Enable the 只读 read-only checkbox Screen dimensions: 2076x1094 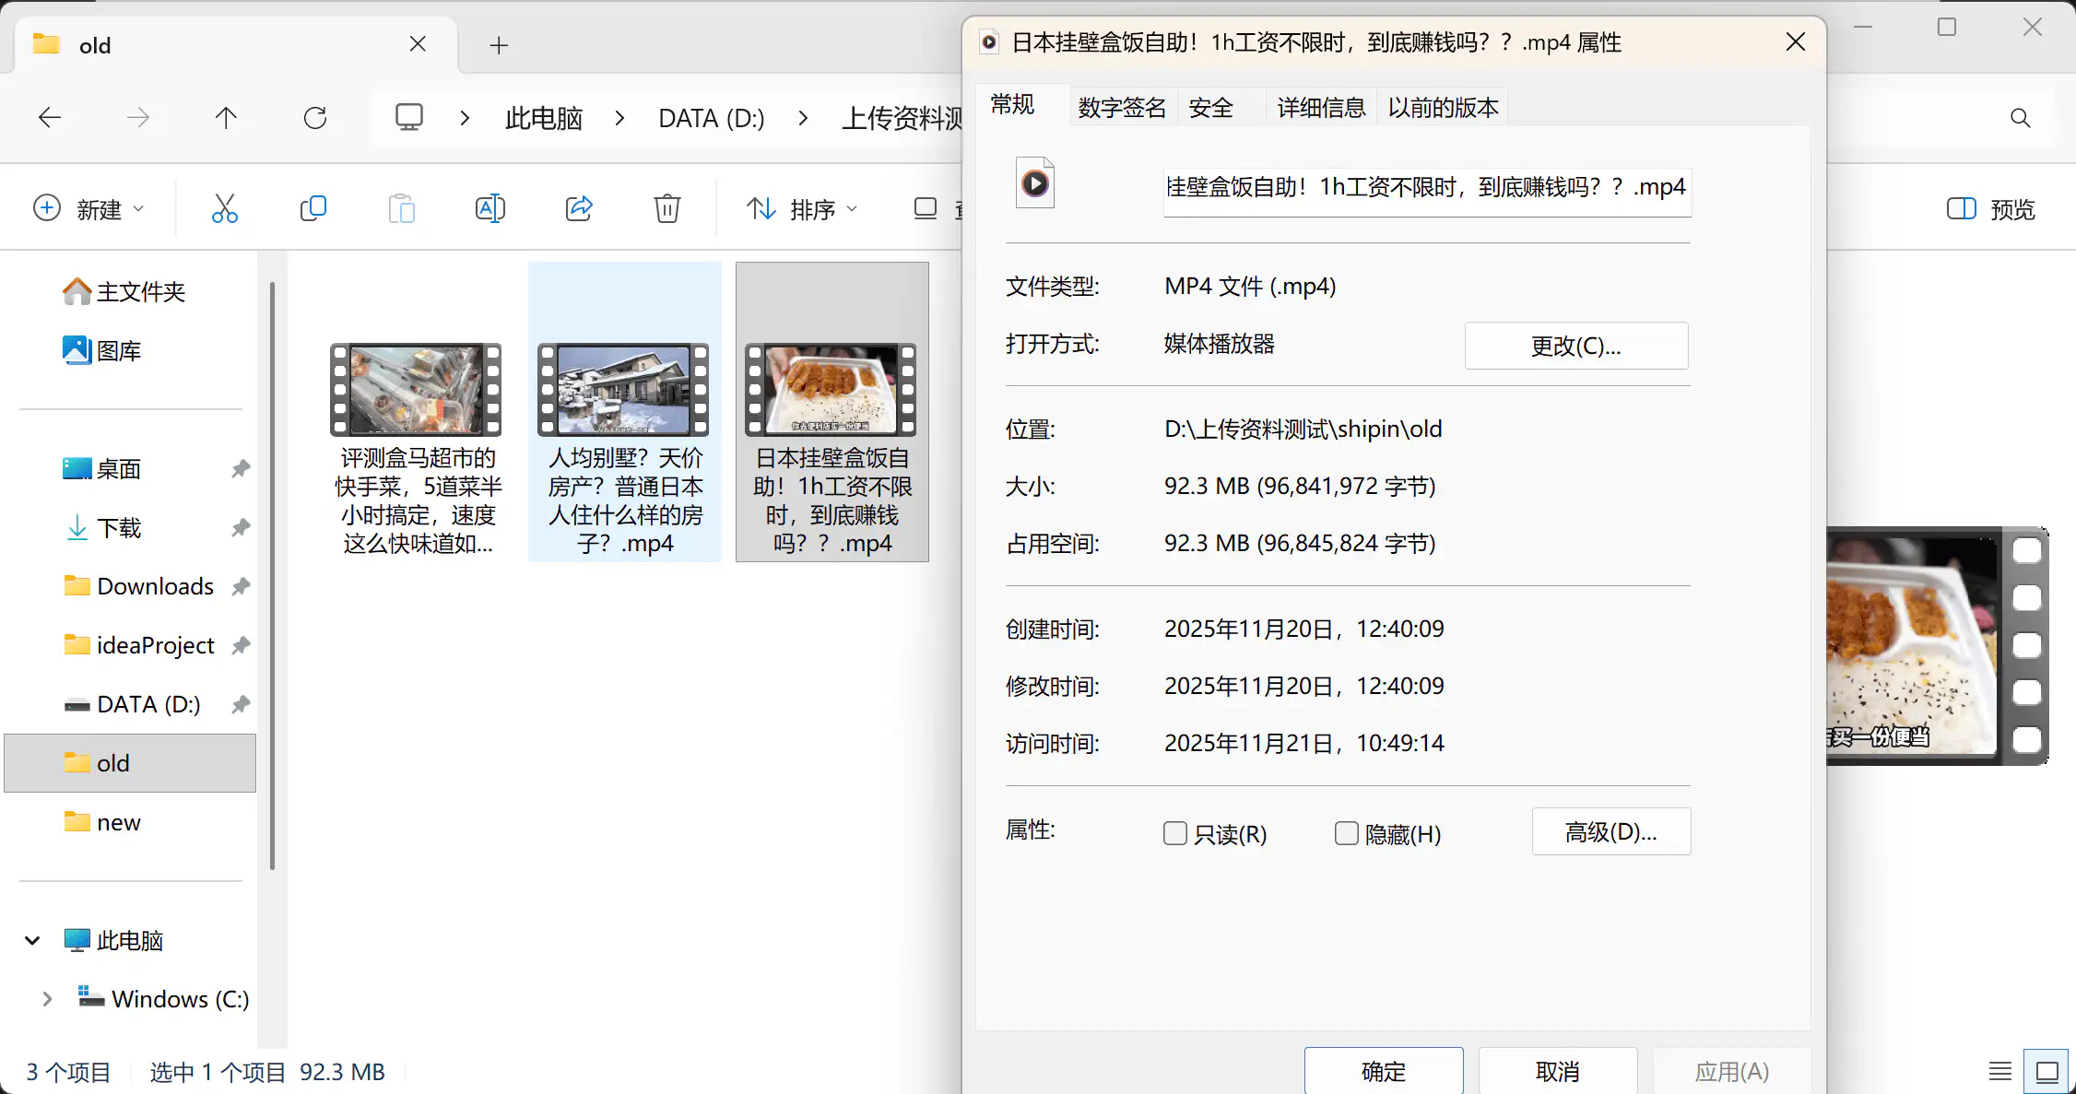pyautogui.click(x=1175, y=833)
